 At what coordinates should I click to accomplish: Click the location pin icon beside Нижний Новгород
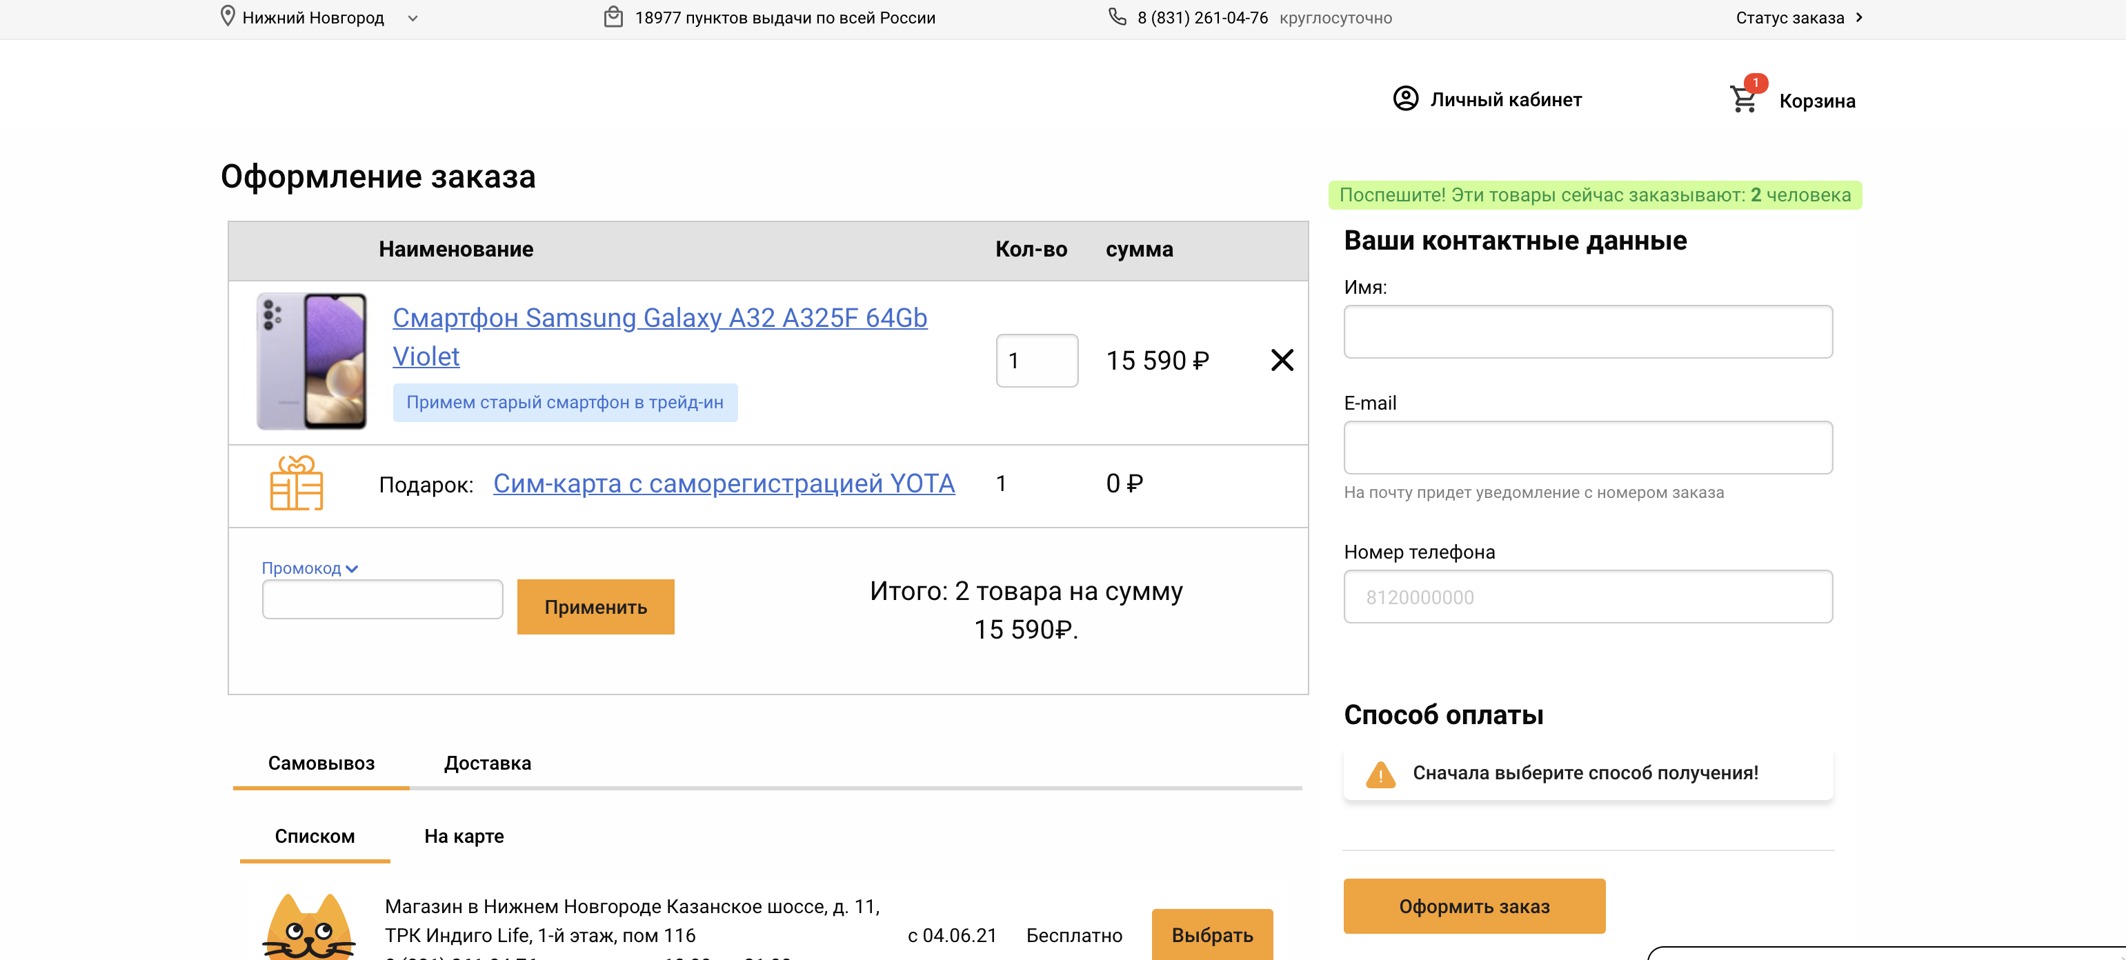228,17
